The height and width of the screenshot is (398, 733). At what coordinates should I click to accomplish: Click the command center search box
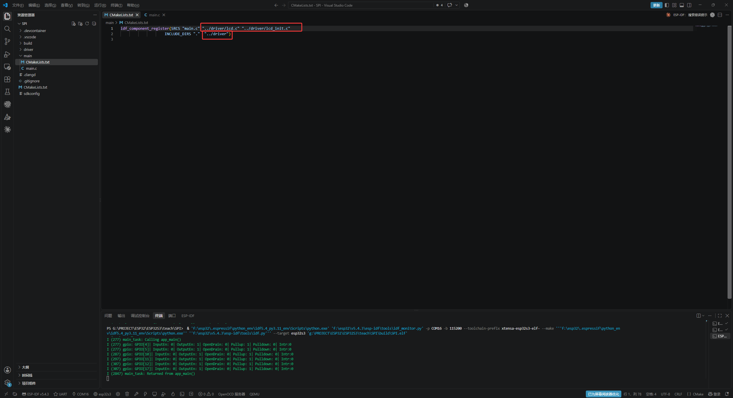coord(361,5)
